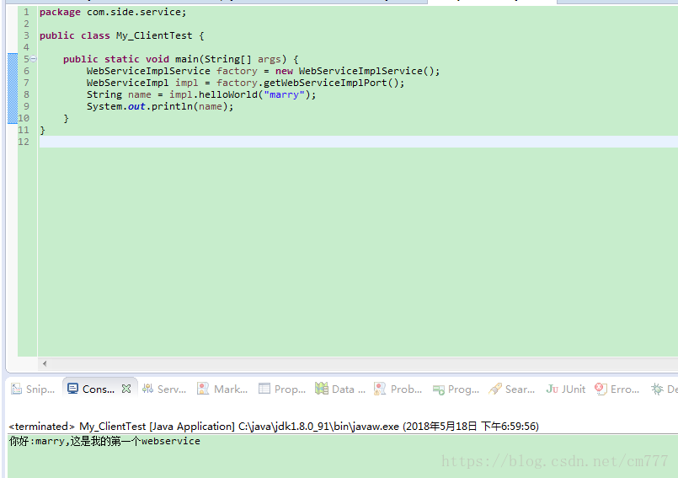This screenshot has width=678, height=478.
Task: Switch to the Servers view tab
Action: [x=165, y=389]
